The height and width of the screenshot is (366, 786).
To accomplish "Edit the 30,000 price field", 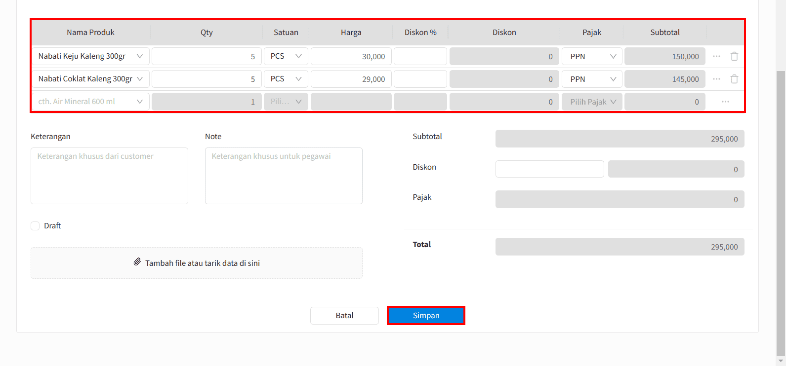I will pyautogui.click(x=351, y=56).
